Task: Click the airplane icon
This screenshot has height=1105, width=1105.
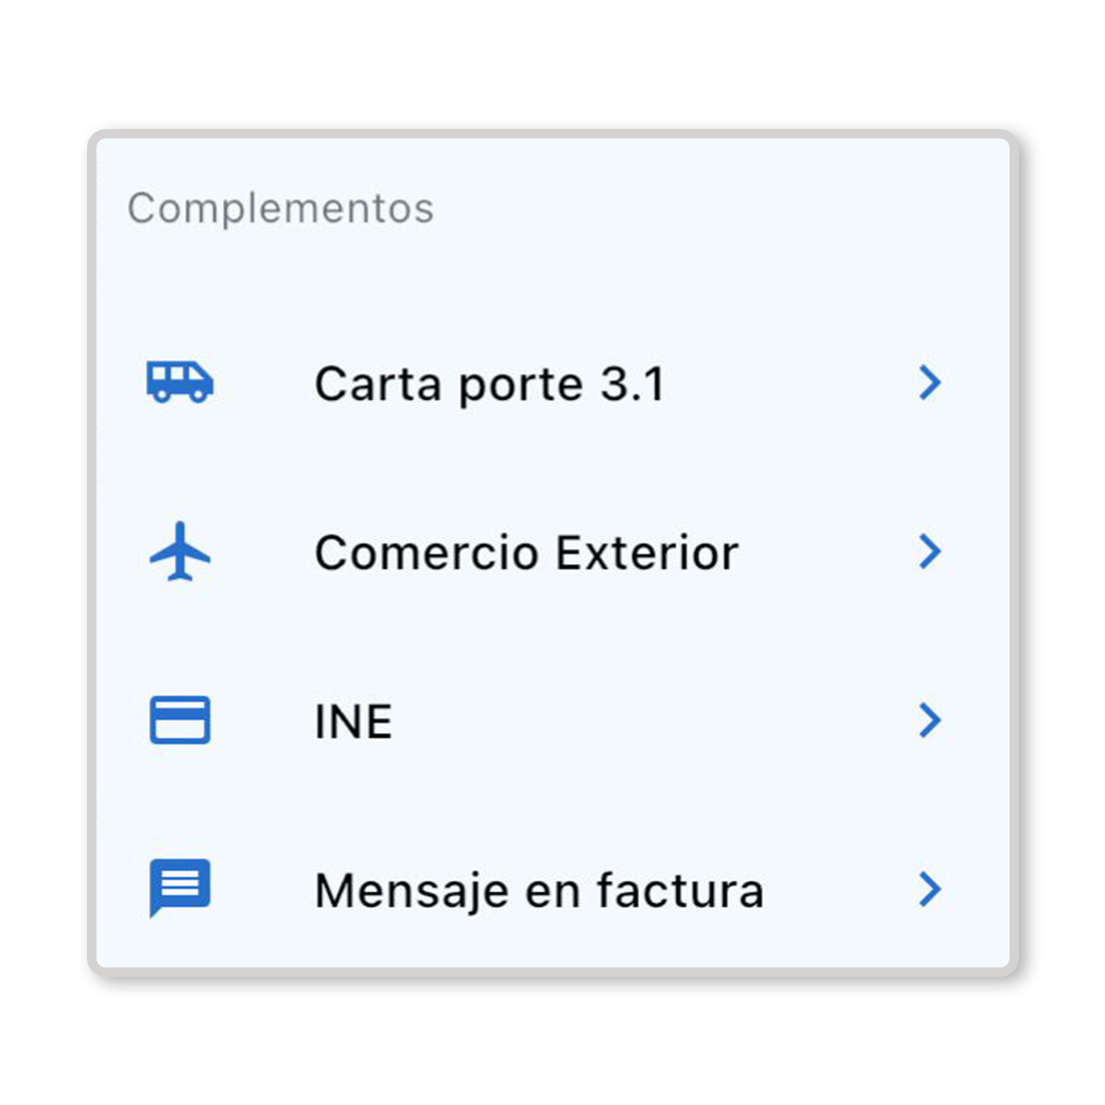Action: [x=180, y=552]
